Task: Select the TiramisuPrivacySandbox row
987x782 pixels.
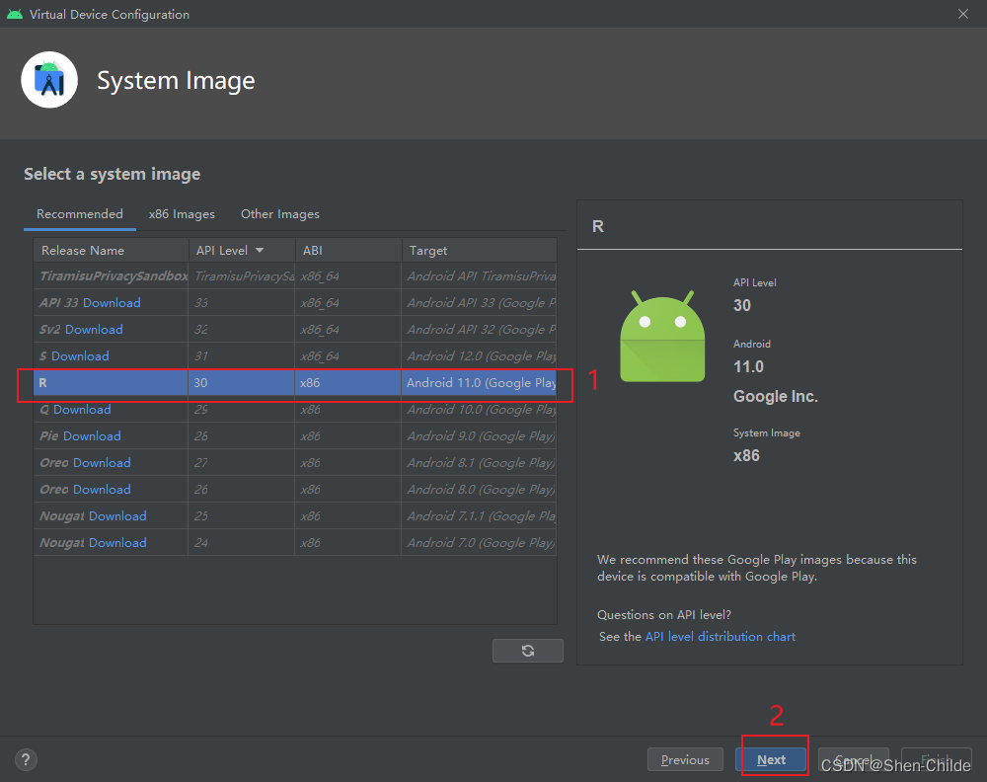Action: point(295,275)
